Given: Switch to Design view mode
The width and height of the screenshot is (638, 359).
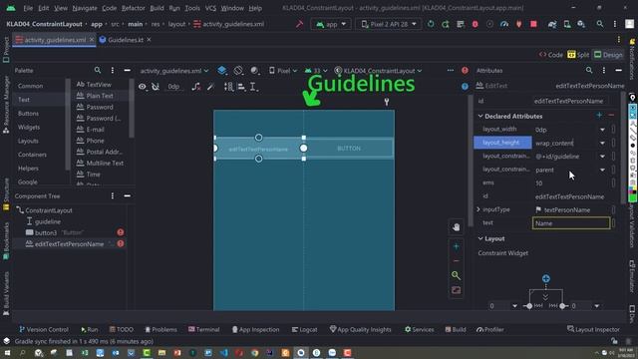Looking at the screenshot, I should click(x=608, y=55).
